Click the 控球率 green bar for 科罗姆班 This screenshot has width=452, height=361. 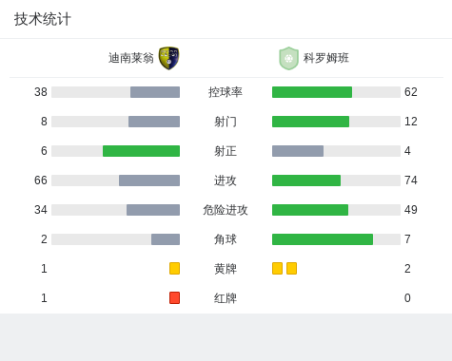tap(312, 92)
